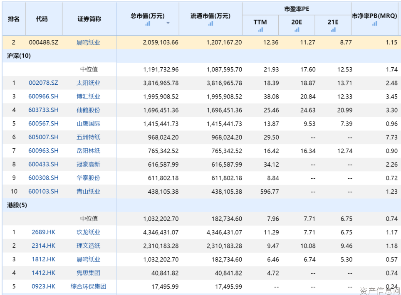Open 理文造纸 security link

(88, 246)
